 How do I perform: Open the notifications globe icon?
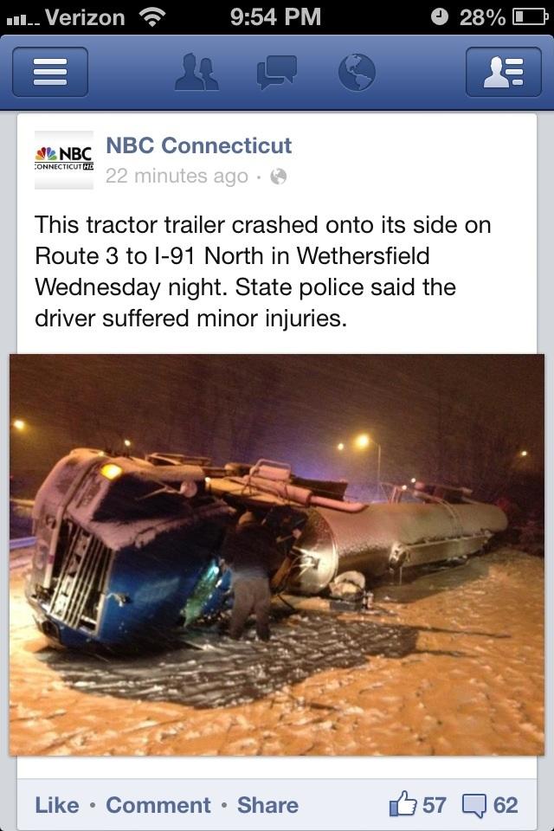[x=357, y=72]
